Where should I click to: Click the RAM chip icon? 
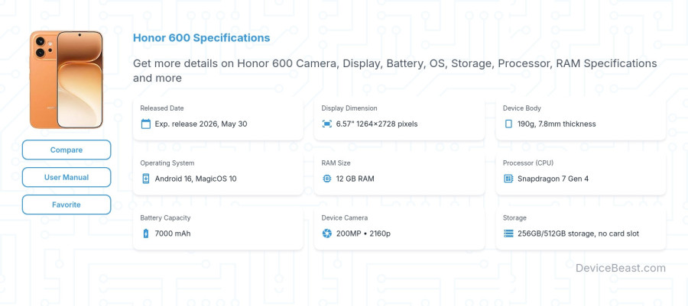(327, 179)
